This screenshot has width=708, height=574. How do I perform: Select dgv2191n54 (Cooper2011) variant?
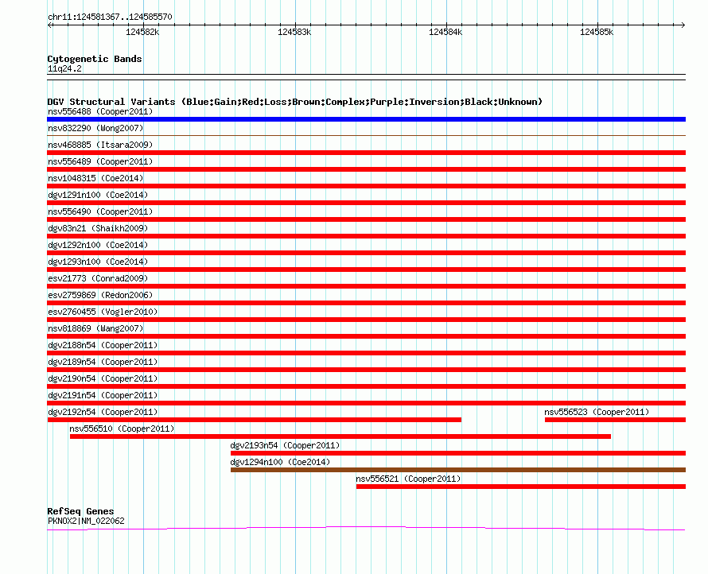[x=103, y=395]
